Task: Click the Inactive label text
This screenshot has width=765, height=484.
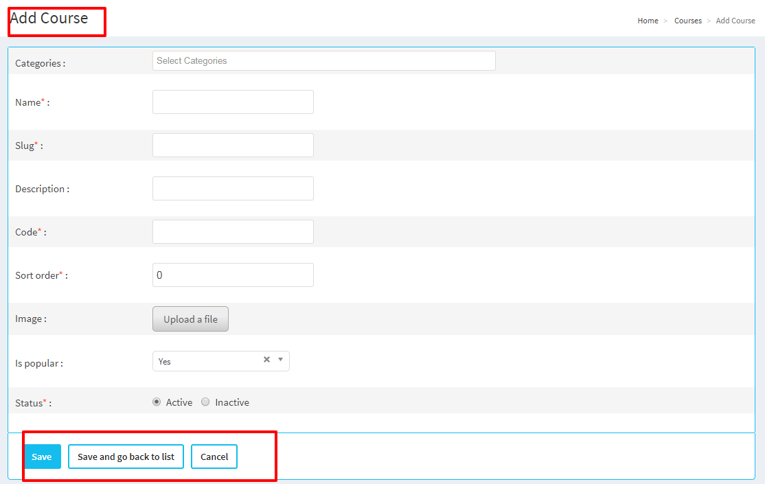Action: 232,402
